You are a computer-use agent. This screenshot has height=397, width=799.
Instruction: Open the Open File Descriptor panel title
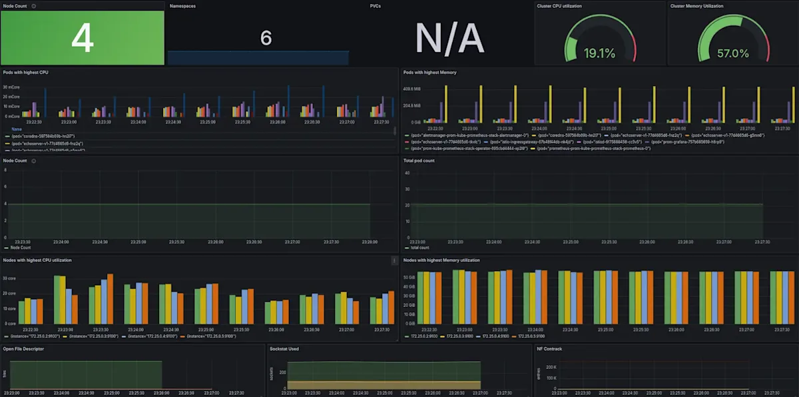pos(23,348)
